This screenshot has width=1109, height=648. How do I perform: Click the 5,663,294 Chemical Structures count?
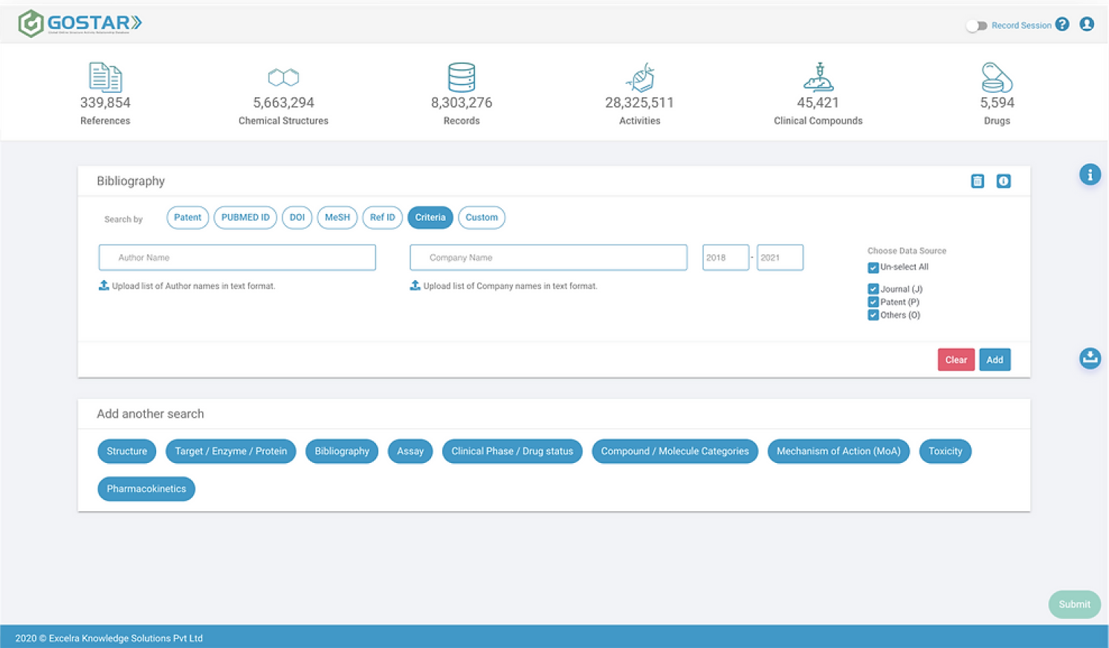pyautogui.click(x=283, y=103)
